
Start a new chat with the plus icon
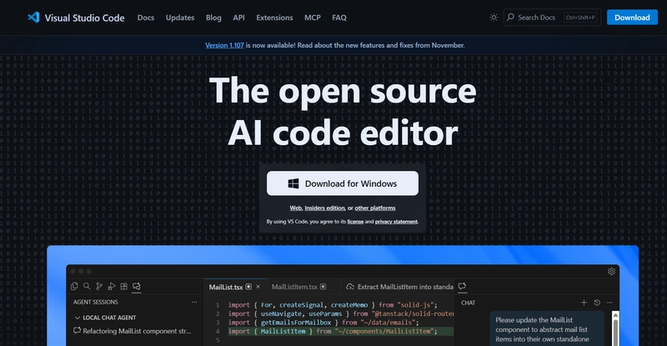click(x=584, y=302)
